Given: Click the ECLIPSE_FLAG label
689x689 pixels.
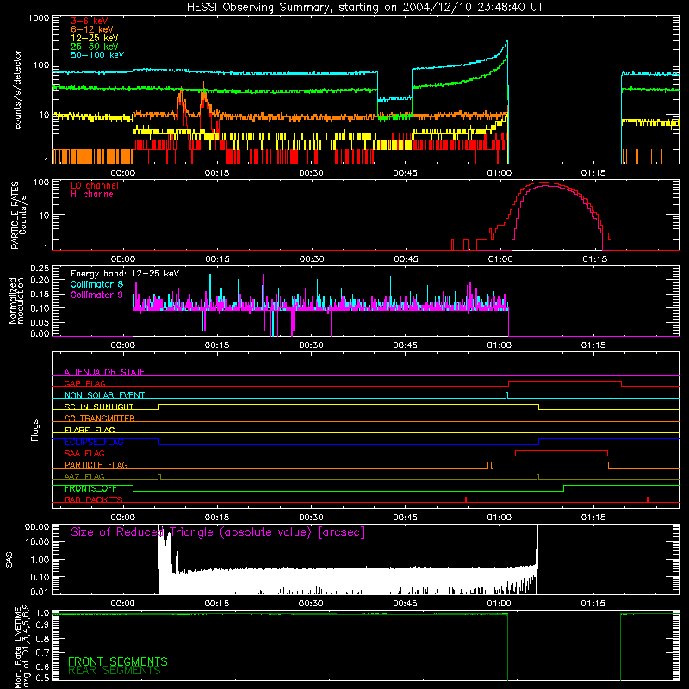Looking at the screenshot, I should point(94,442).
